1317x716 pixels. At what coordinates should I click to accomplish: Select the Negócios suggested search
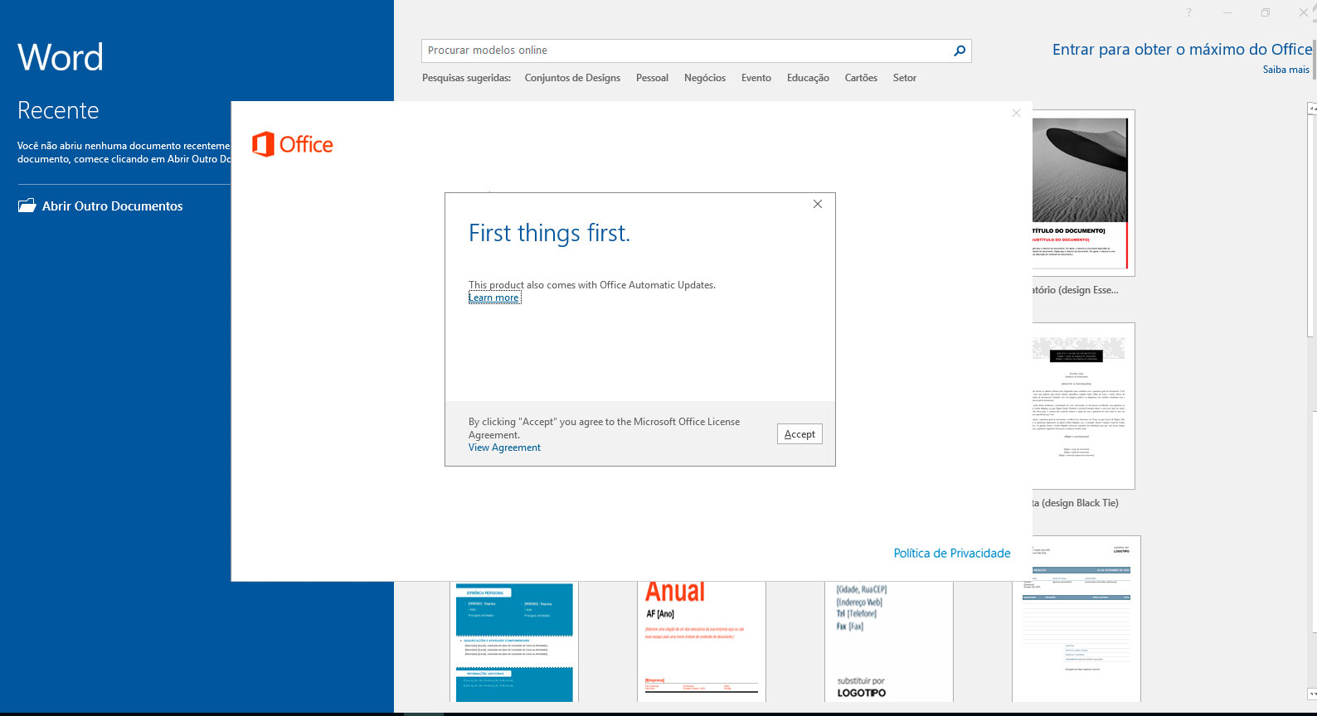(x=704, y=78)
